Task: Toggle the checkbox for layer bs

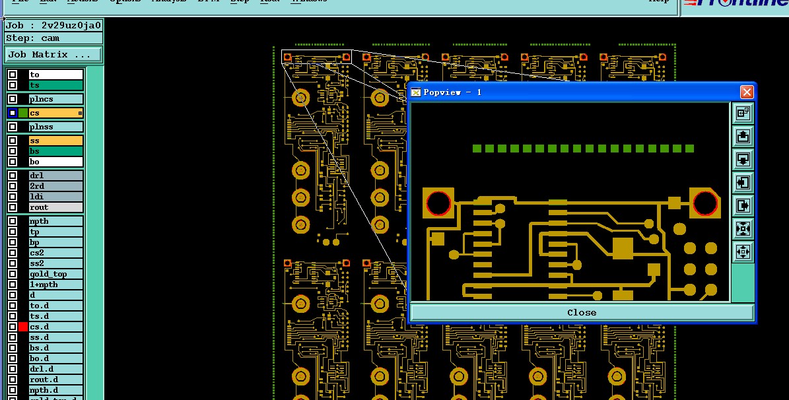Action: (x=13, y=151)
